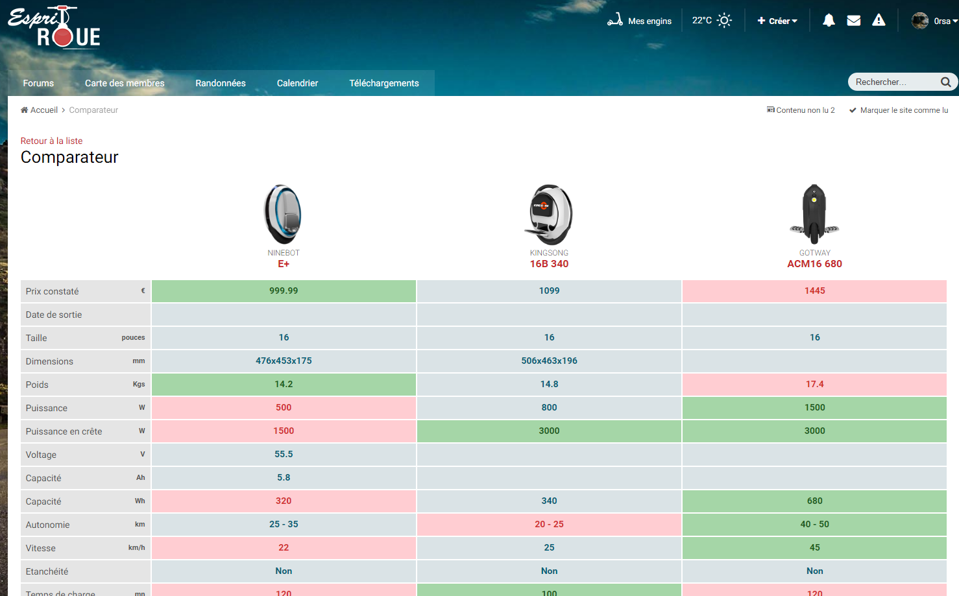The image size is (959, 596).
Task: Open the Kingsong 16B 340 link
Action: [x=549, y=264]
